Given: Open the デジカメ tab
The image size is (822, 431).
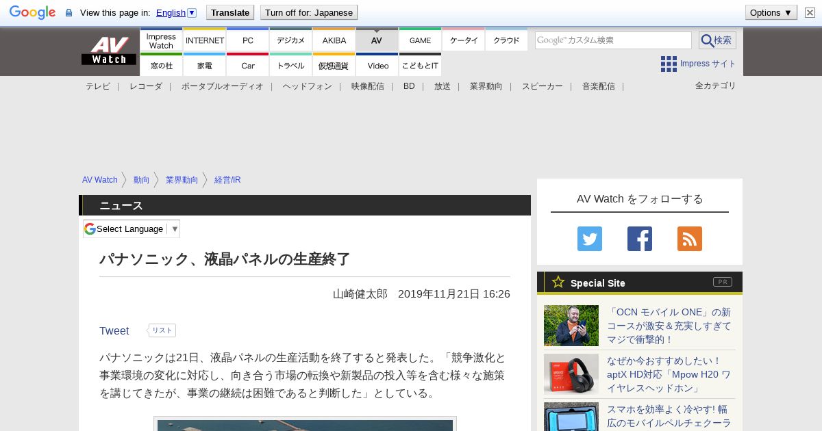Looking at the screenshot, I should 291,40.
